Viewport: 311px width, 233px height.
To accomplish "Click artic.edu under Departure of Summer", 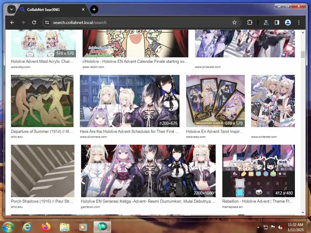I will pyautogui.click(x=17, y=137).
